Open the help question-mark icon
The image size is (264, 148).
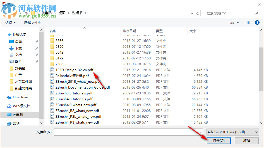(257, 22)
